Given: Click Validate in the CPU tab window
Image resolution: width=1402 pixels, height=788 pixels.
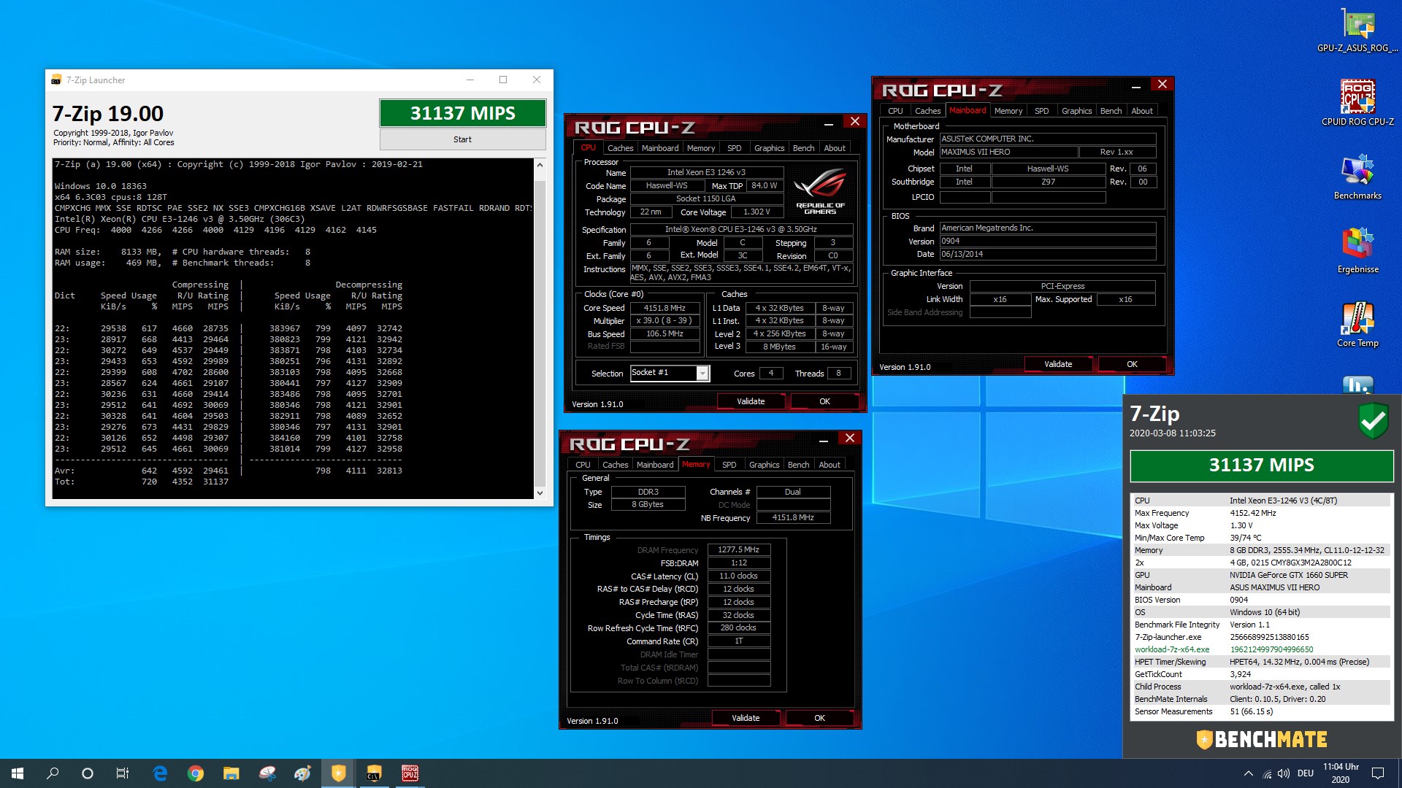Looking at the screenshot, I should [751, 401].
